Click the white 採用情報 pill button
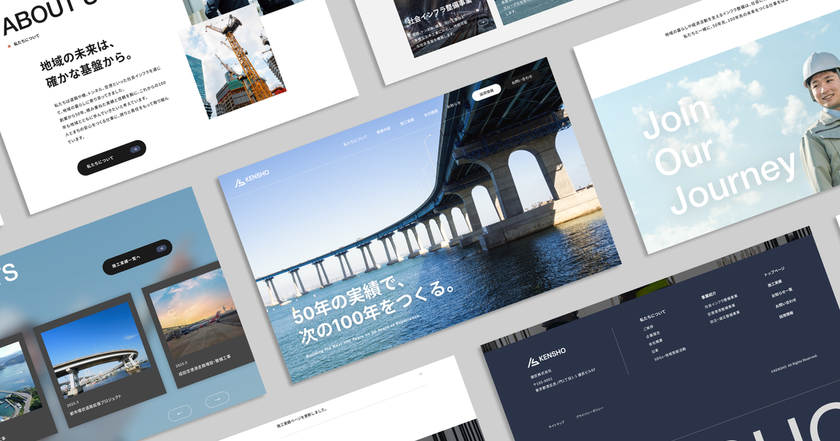840x441 pixels. point(486,93)
